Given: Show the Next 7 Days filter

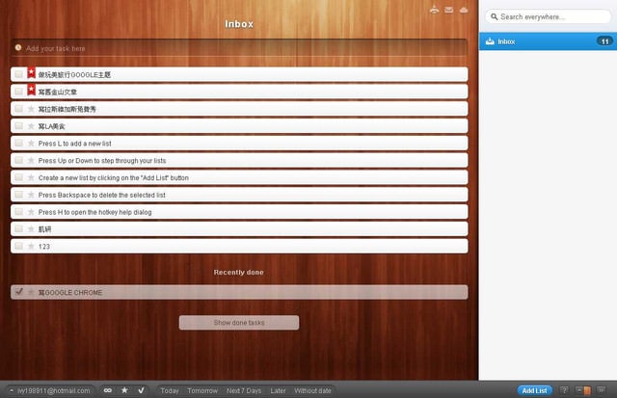Looking at the screenshot, I should 244,390.
